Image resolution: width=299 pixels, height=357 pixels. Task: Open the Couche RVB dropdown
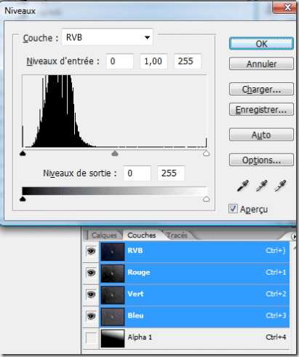[107, 37]
